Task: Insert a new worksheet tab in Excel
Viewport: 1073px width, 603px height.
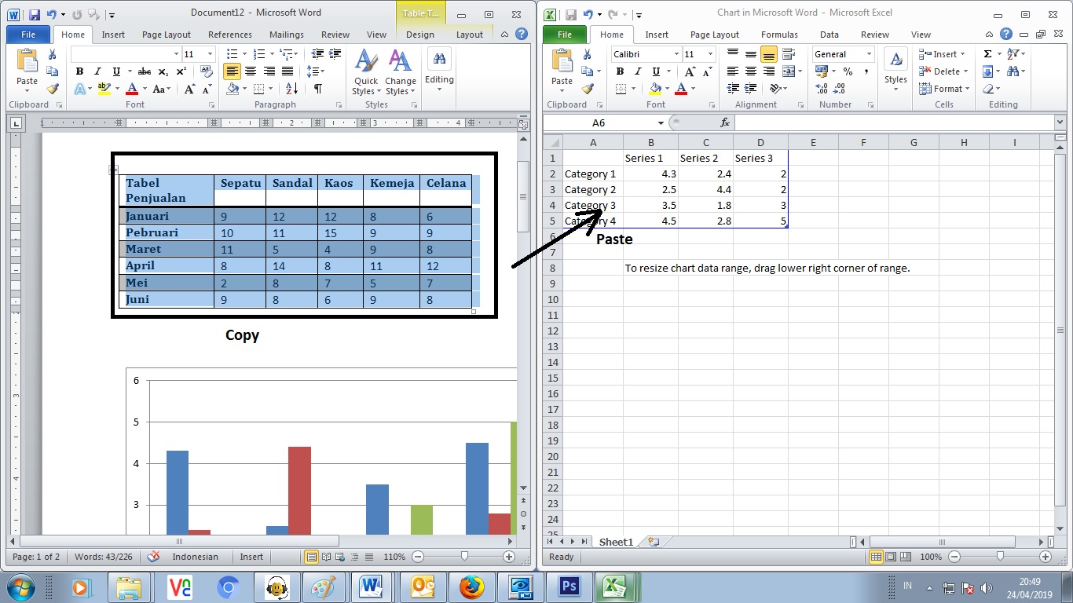Action: [x=654, y=542]
